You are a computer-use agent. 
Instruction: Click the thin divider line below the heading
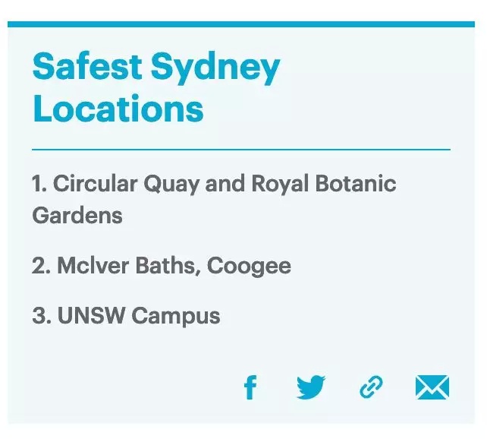point(241,150)
